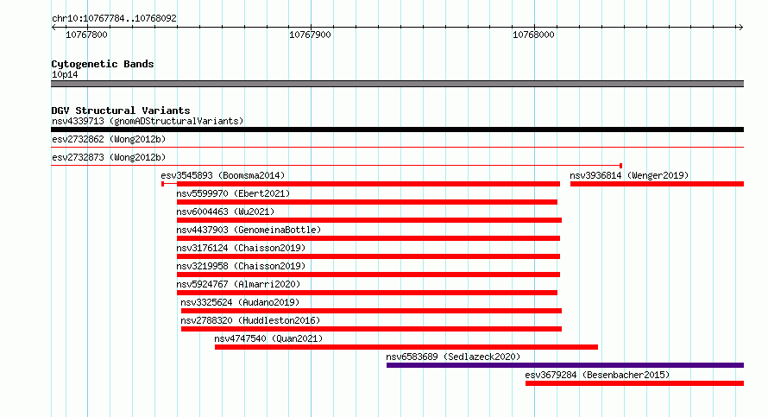Select nsv3325624 (Audano2019) label

tap(240, 302)
